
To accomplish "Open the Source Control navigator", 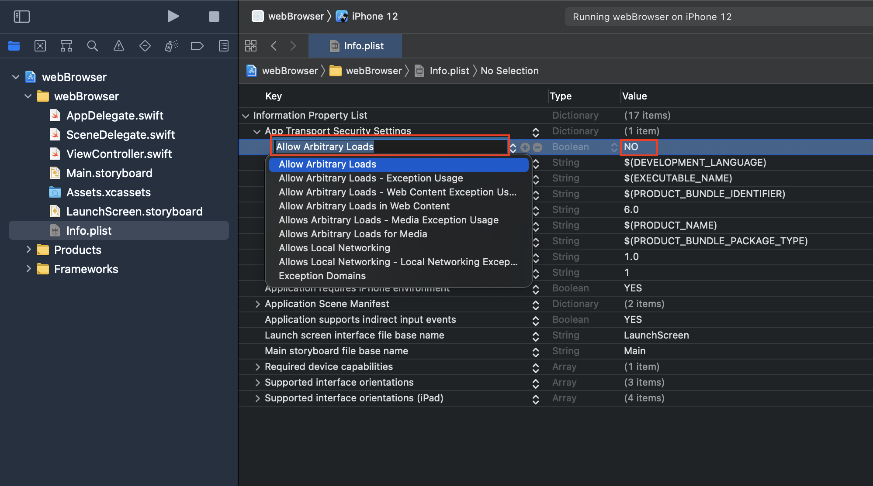I will tap(40, 46).
